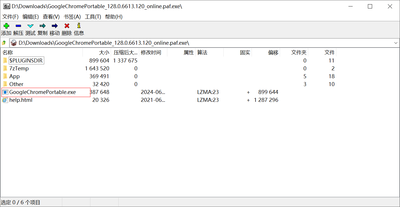Click size value 1 643 520
The width and height of the screenshot is (400, 207).
pos(97,68)
